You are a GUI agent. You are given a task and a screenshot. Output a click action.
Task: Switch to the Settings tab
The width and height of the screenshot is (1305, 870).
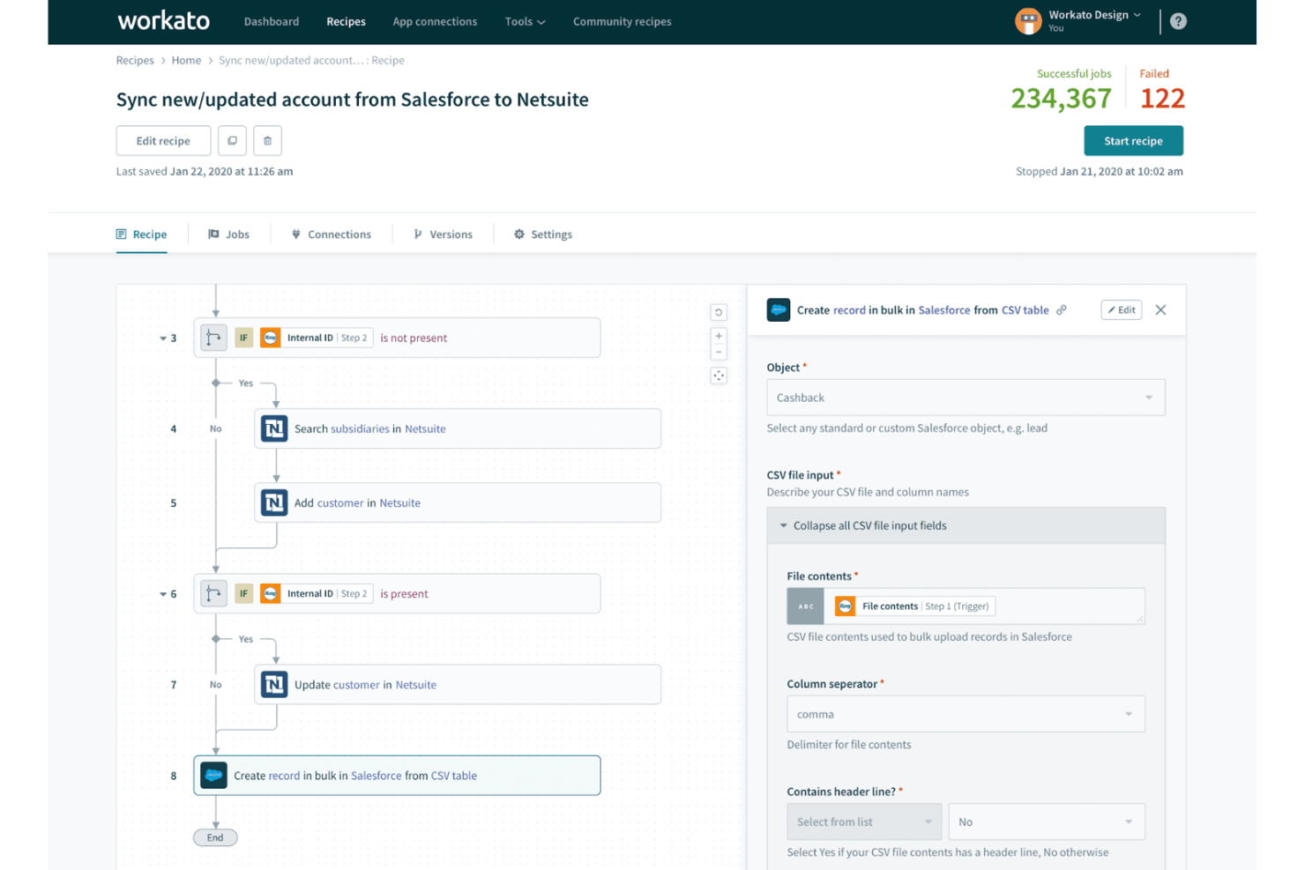click(543, 234)
